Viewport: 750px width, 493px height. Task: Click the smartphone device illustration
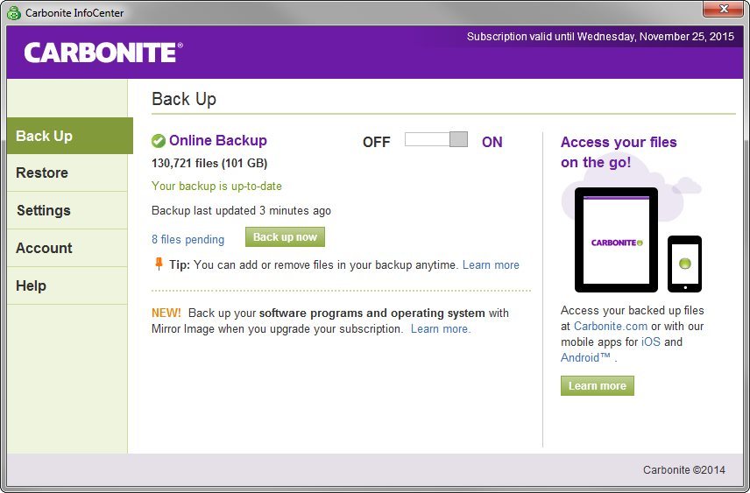click(684, 263)
